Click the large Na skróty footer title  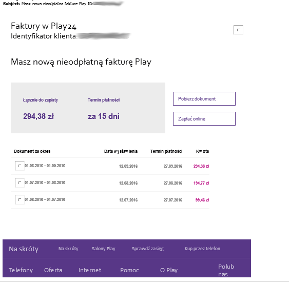point(24,249)
